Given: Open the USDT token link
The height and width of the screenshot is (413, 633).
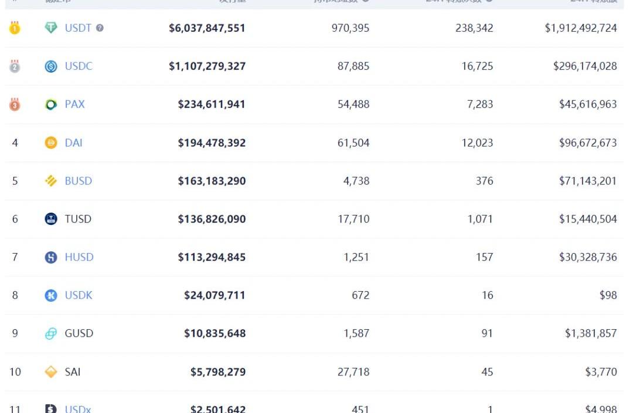Looking at the screenshot, I should [78, 28].
